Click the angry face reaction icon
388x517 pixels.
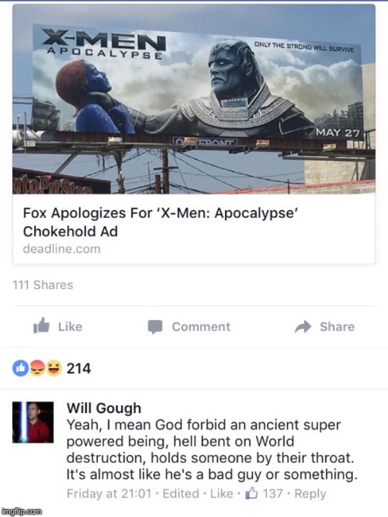click(x=38, y=368)
